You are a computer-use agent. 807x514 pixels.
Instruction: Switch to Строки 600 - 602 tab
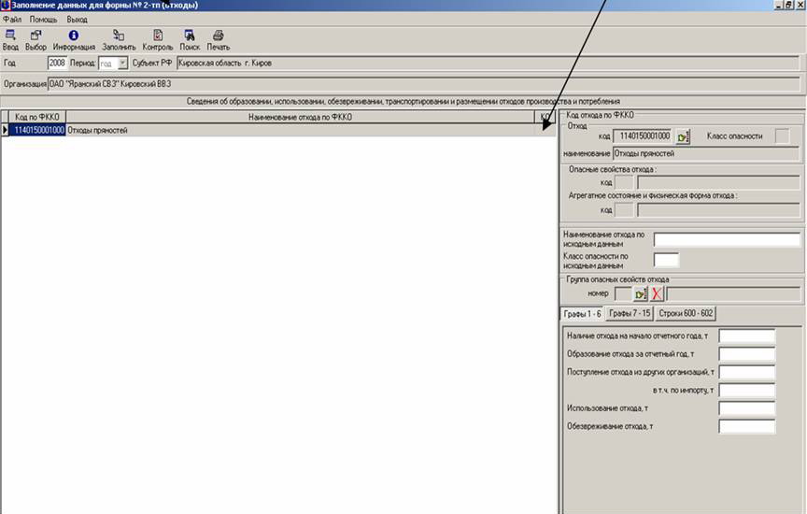(686, 314)
